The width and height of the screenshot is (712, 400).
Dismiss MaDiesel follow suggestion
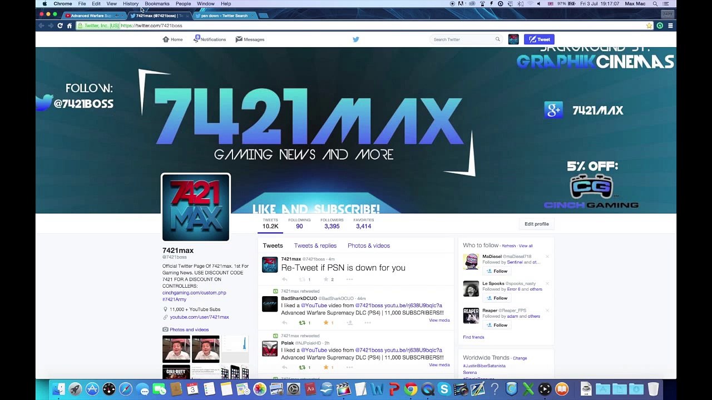(547, 257)
